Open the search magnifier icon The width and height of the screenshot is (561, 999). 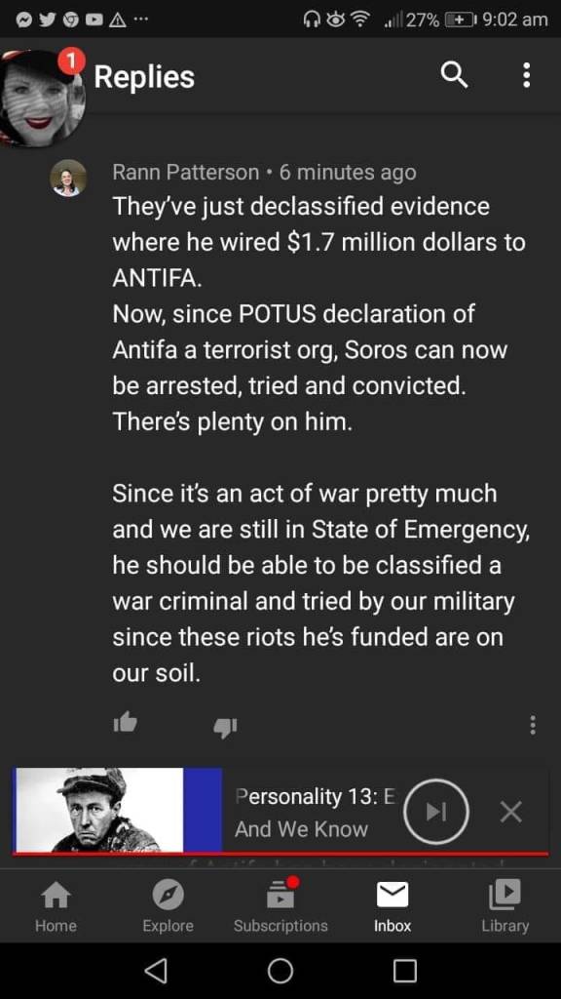pyautogui.click(x=454, y=76)
